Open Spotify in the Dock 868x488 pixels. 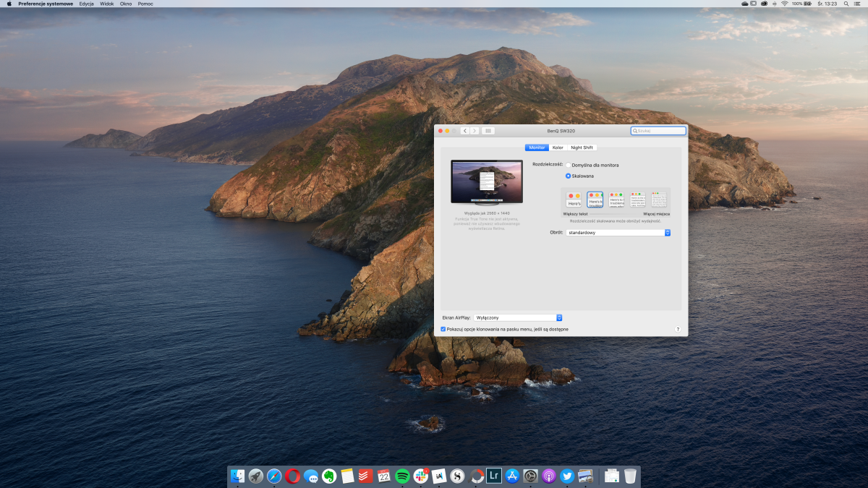click(403, 476)
